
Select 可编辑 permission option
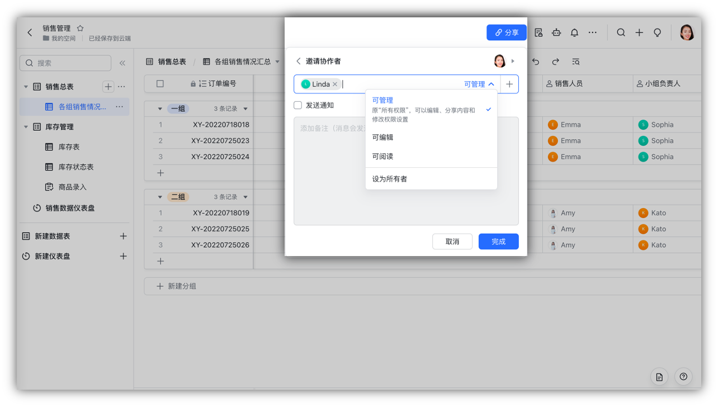coord(431,138)
